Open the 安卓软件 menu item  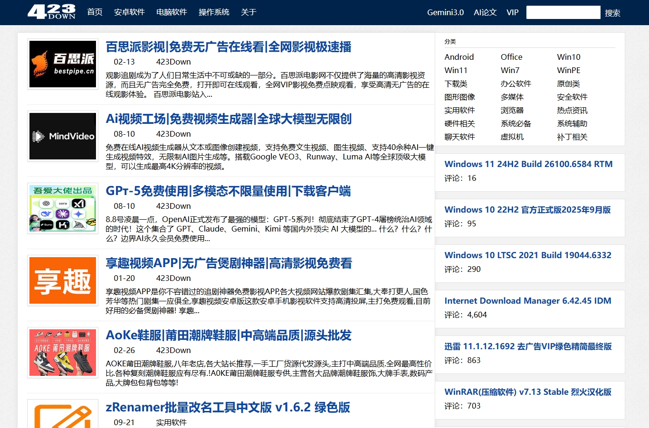[129, 12]
